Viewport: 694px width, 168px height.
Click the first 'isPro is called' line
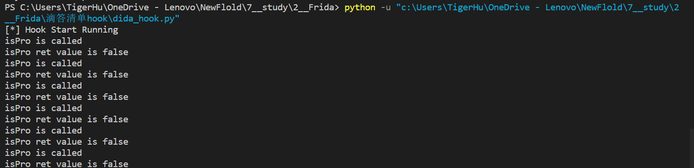pos(44,41)
